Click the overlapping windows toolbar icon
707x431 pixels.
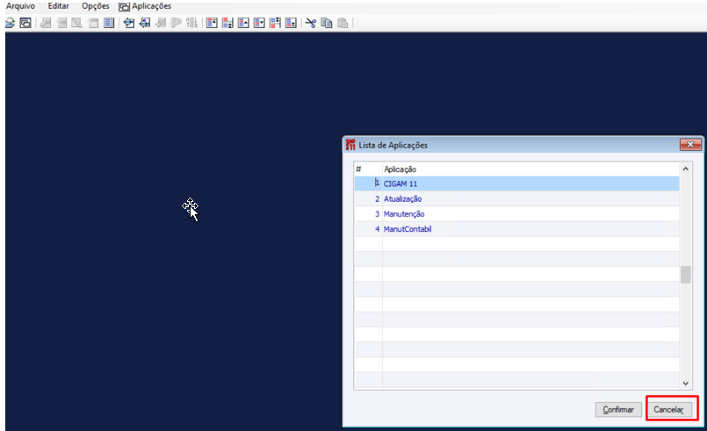[x=25, y=23]
